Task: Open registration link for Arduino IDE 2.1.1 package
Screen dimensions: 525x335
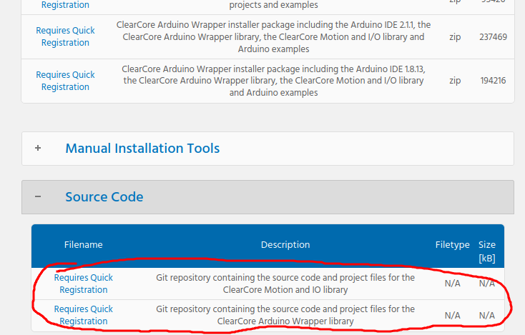Action: point(65,36)
